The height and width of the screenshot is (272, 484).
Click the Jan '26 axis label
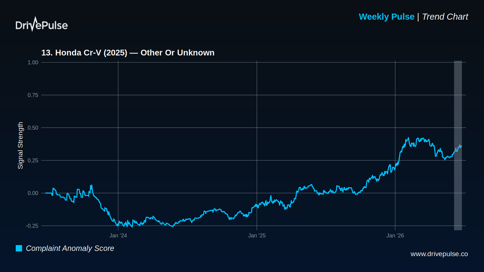(x=395, y=236)
